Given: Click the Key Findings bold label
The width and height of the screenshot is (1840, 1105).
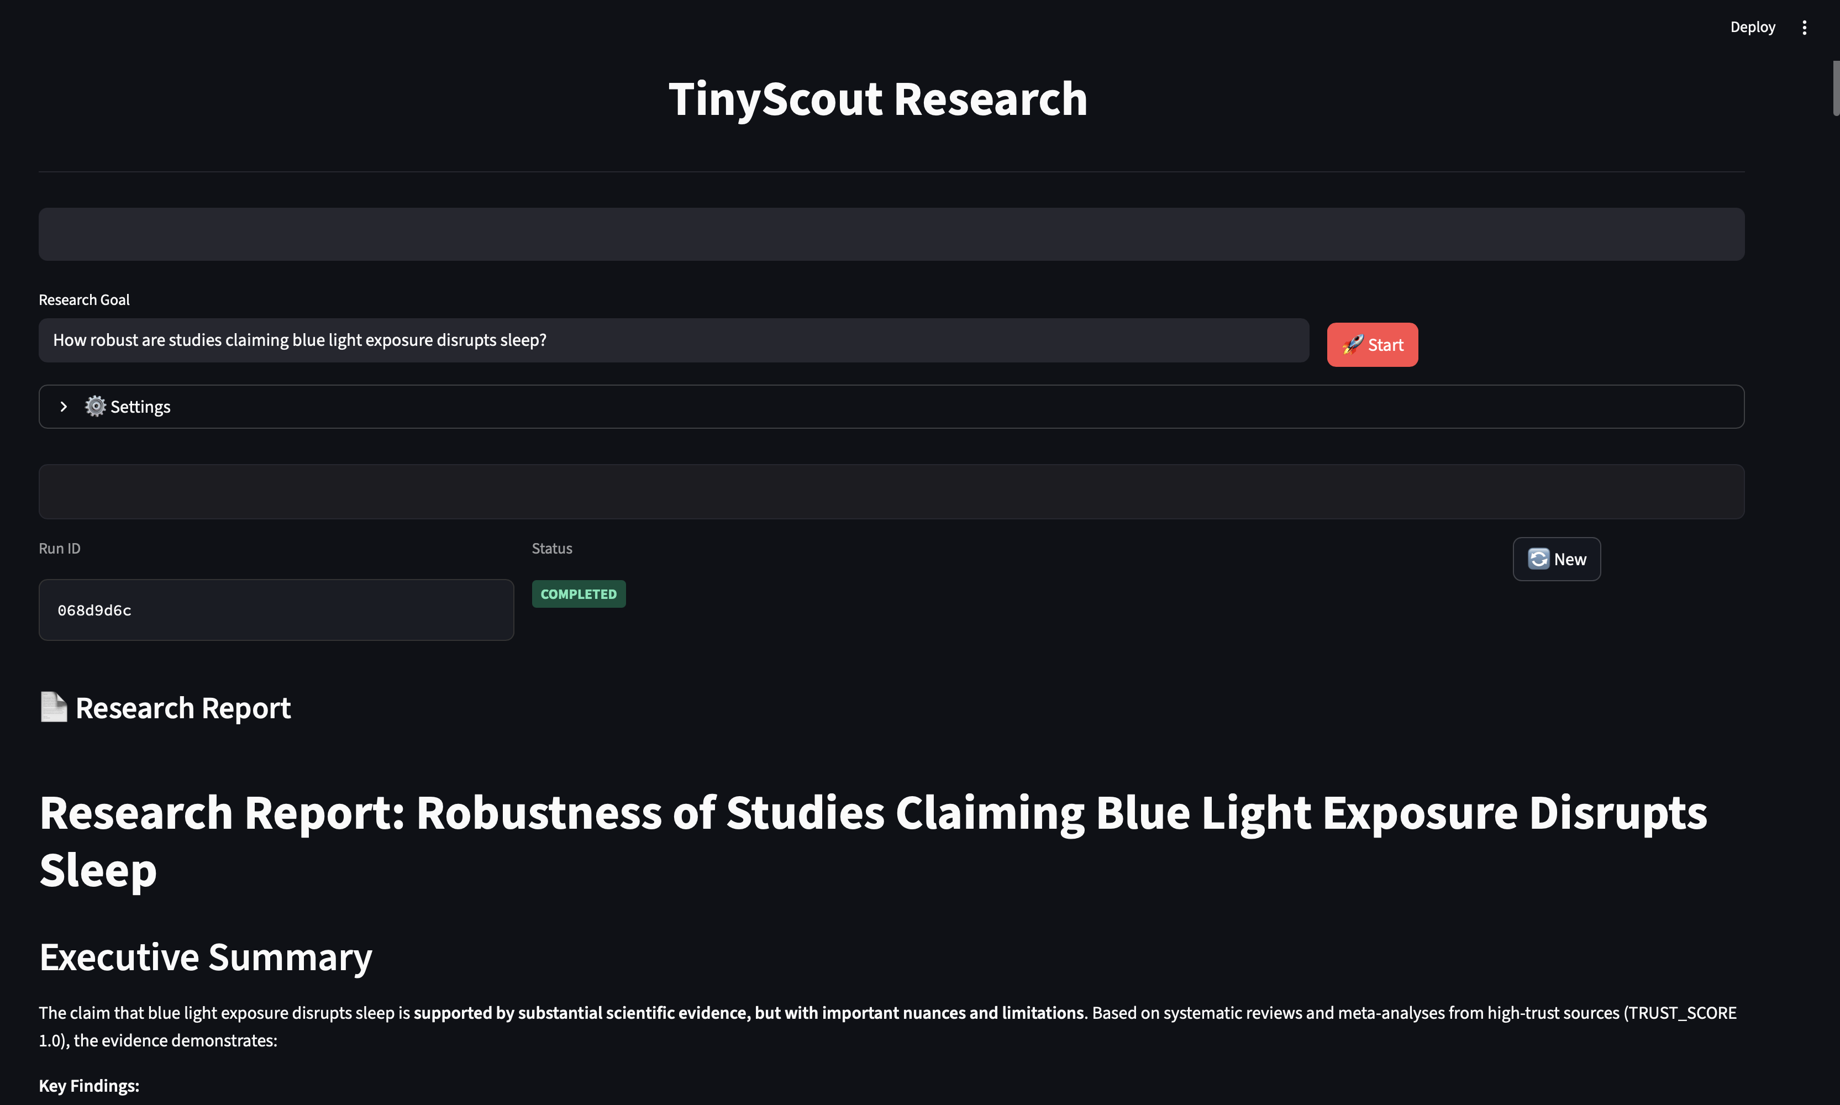Looking at the screenshot, I should tap(88, 1086).
